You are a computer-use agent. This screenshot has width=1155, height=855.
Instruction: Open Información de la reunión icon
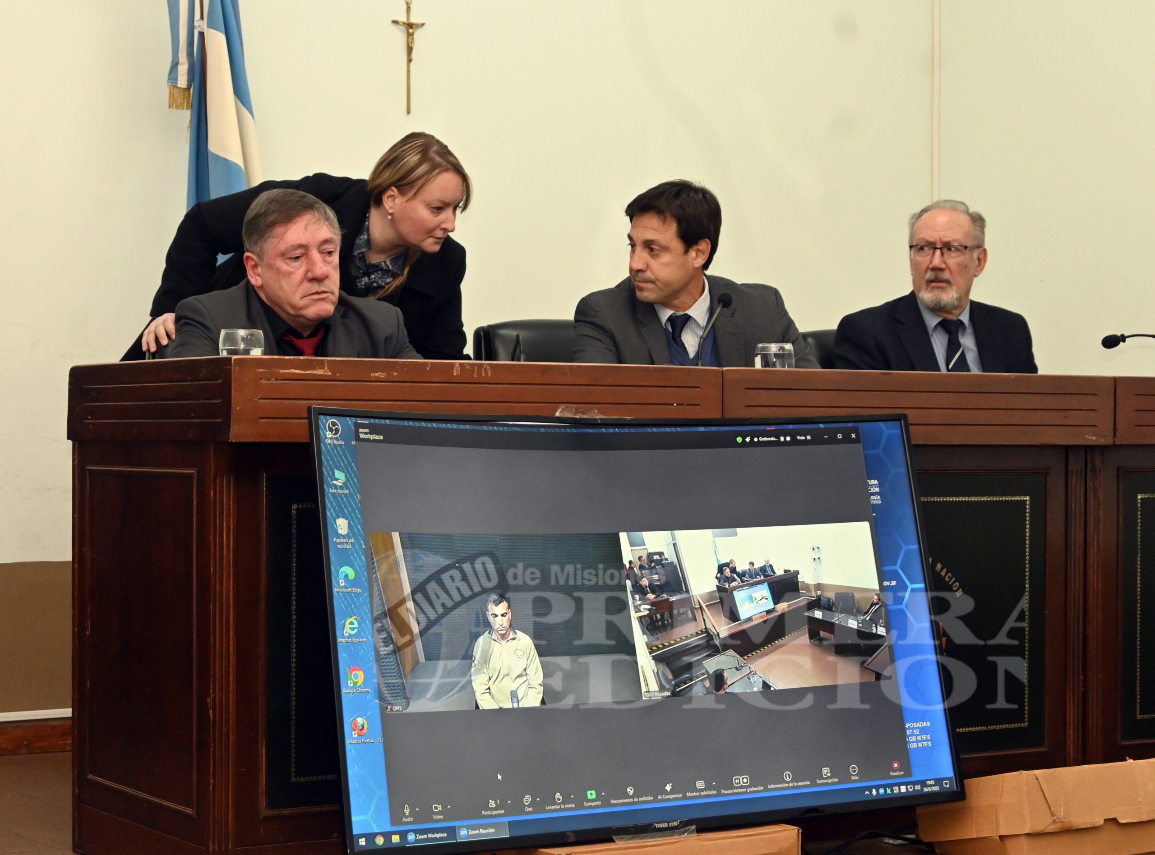coord(788,777)
